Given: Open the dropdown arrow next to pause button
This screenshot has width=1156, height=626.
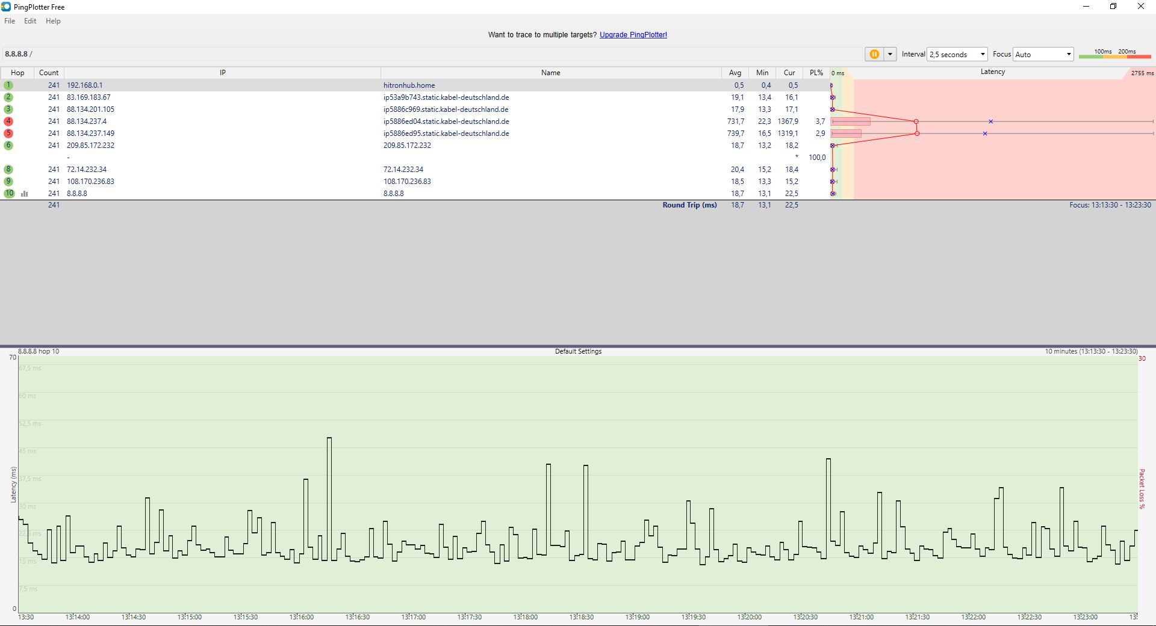Looking at the screenshot, I should point(890,54).
